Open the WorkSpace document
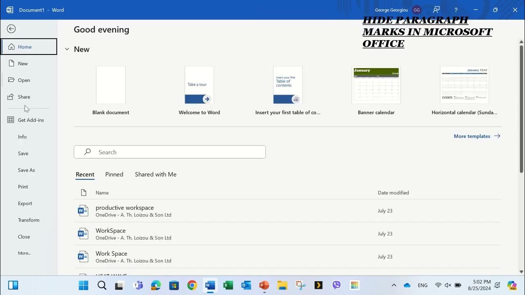525x295 pixels. click(x=287, y=234)
